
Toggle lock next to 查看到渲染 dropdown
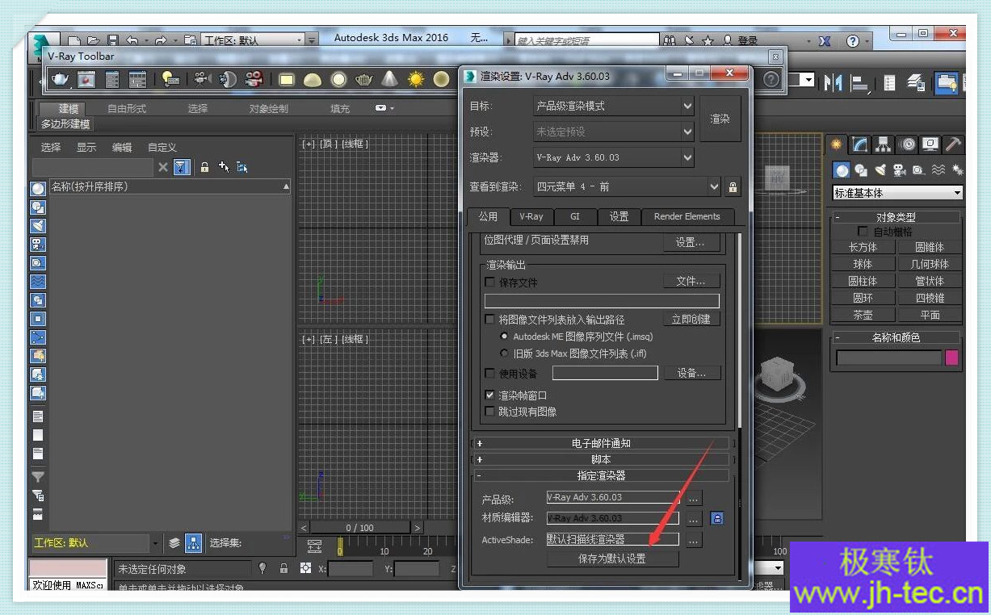point(733,187)
